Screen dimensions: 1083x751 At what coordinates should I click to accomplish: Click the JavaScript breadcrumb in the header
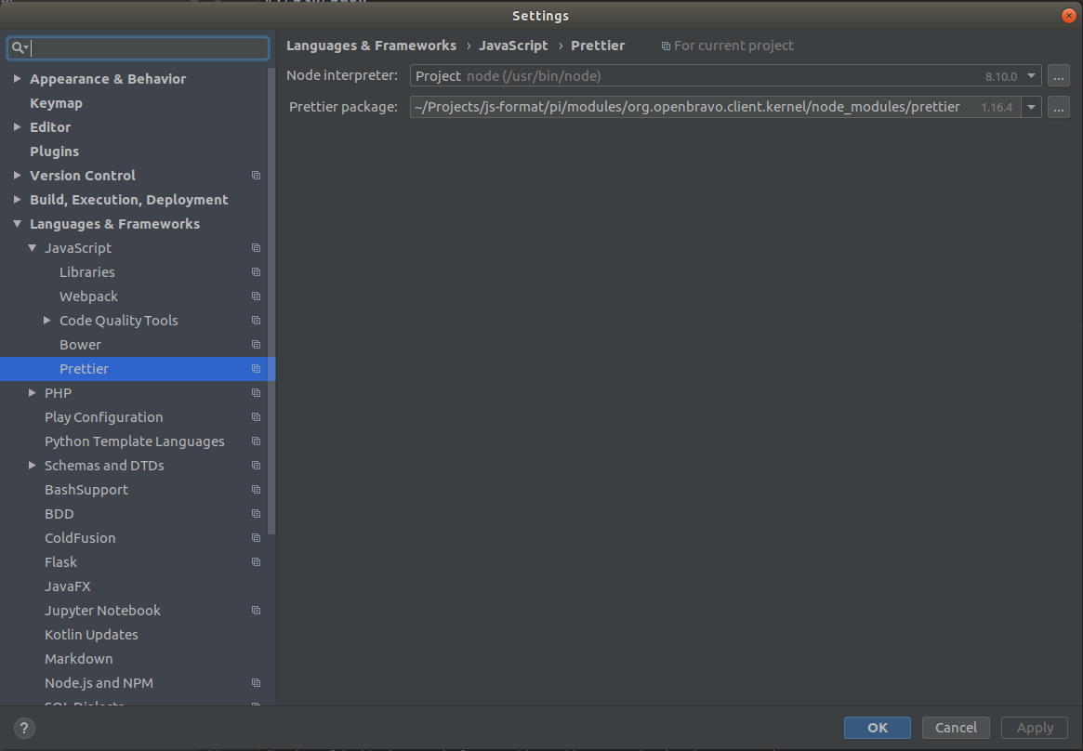tap(513, 46)
